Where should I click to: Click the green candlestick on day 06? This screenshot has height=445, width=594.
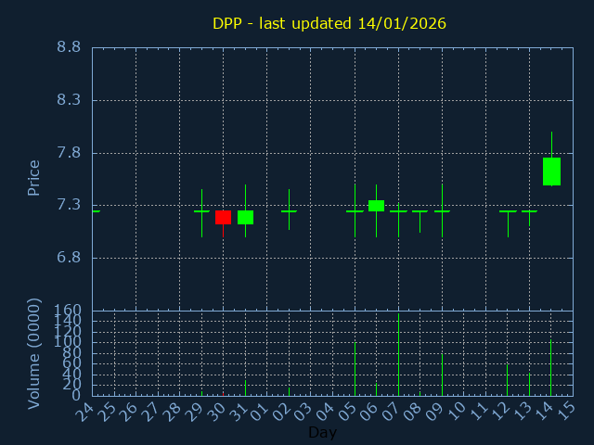376,206
